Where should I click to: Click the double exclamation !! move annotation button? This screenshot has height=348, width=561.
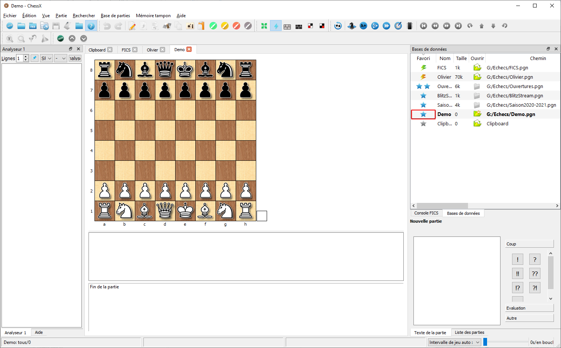517,274
